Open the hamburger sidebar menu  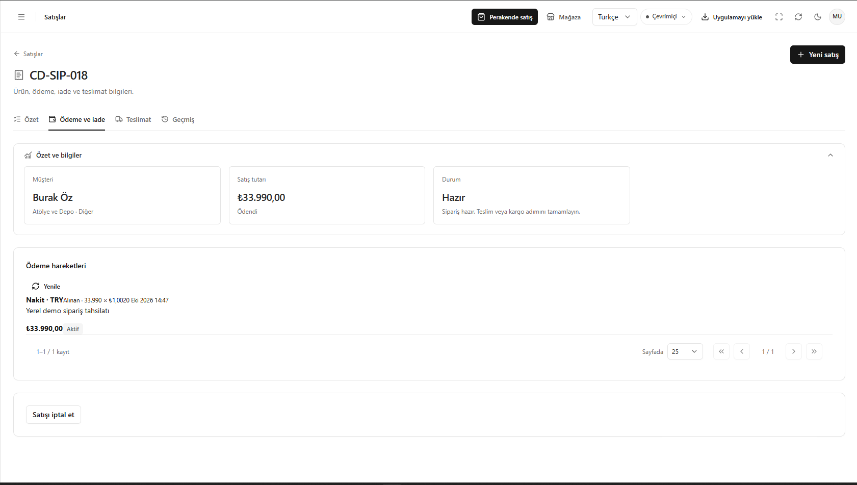pos(21,17)
